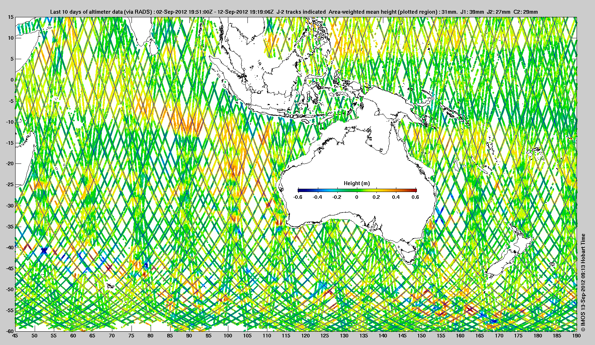Click latitude axis tick label "5"
This screenshot has height=345, width=595.
(12, 59)
